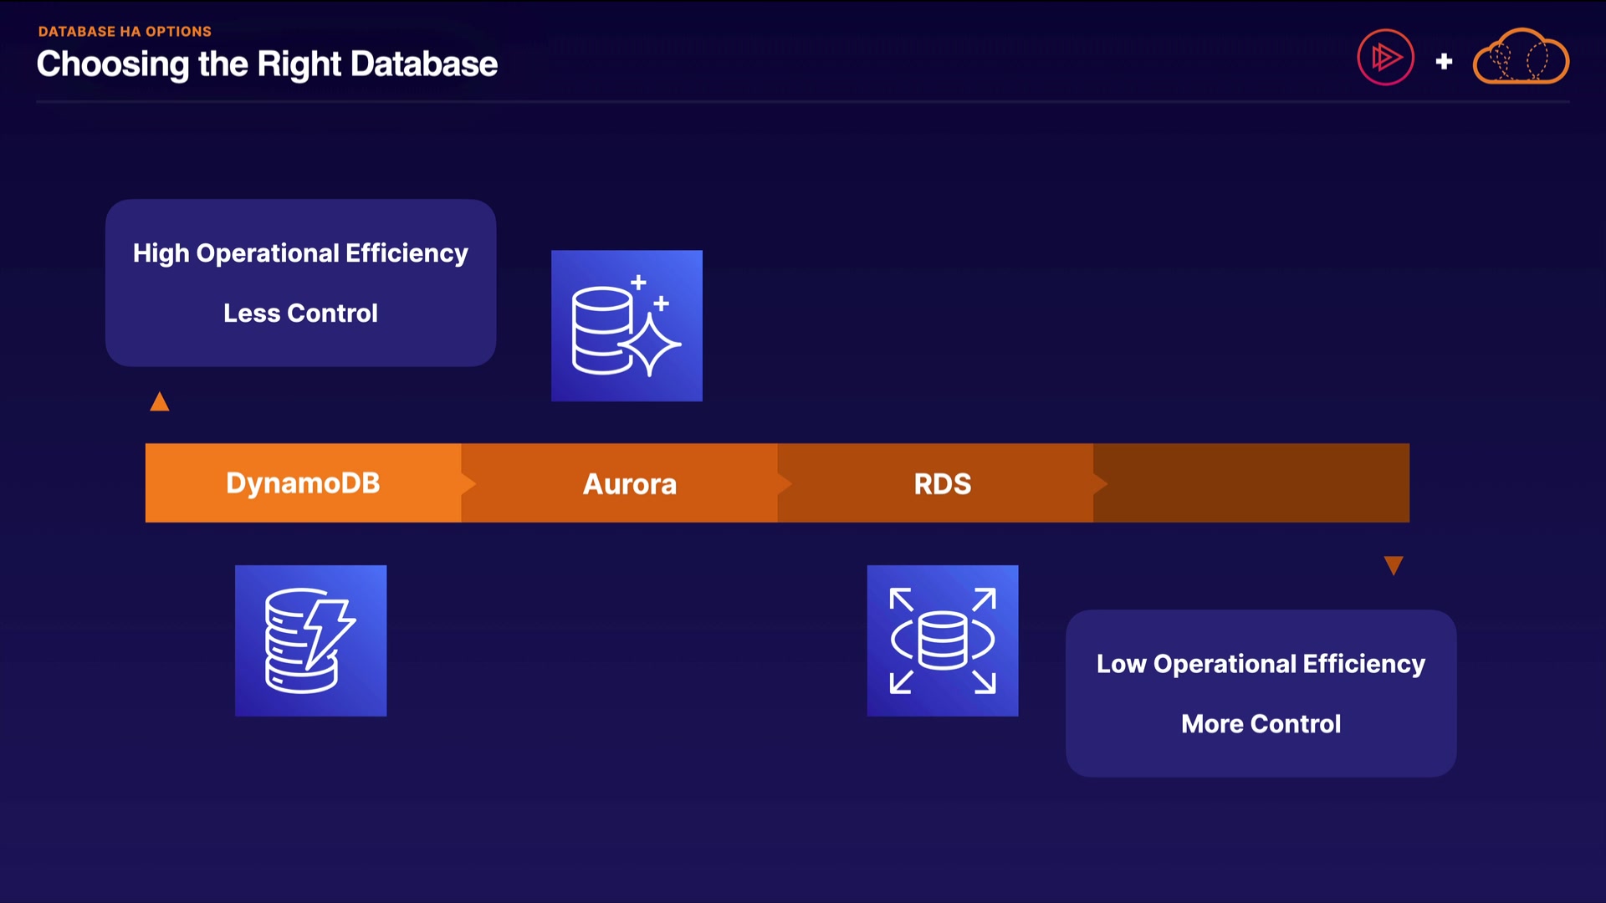Click the arrow notch between DynamoDB and Aurora
Viewport: 1606px width, 903px height.
(x=468, y=483)
